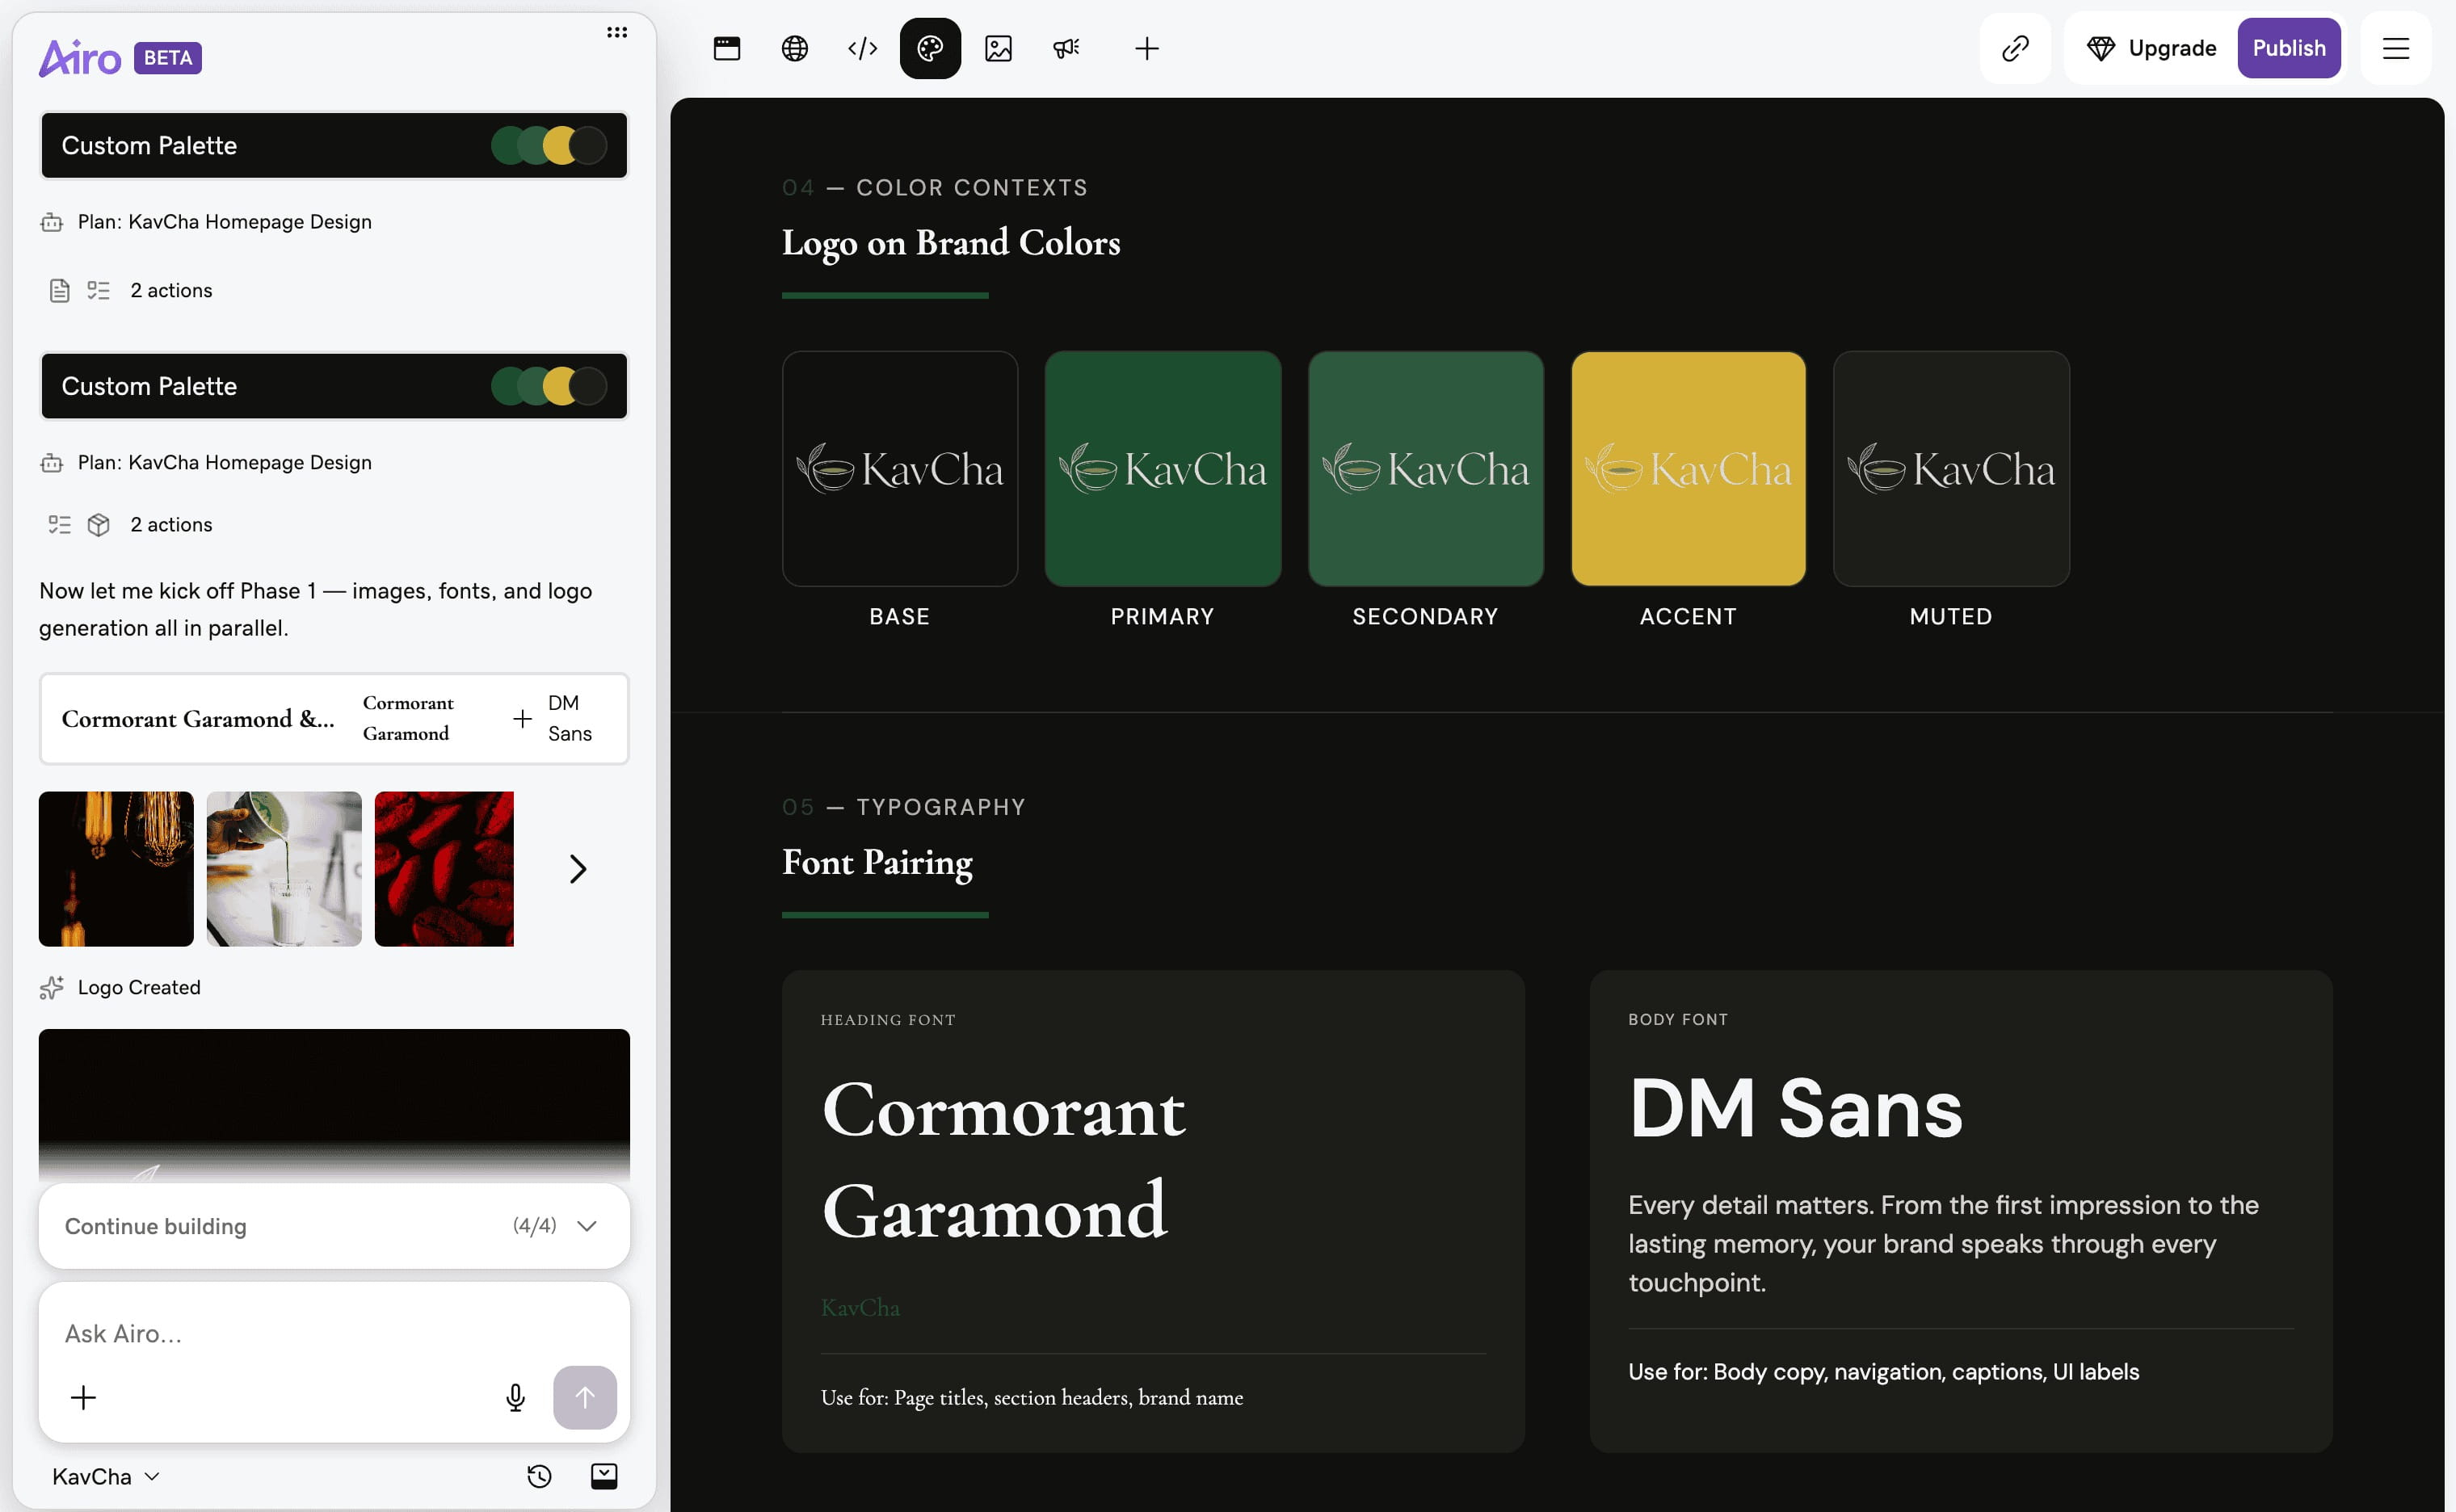
Task: Select the PRIMARY green logo swatch
Action: pyautogui.click(x=1163, y=469)
